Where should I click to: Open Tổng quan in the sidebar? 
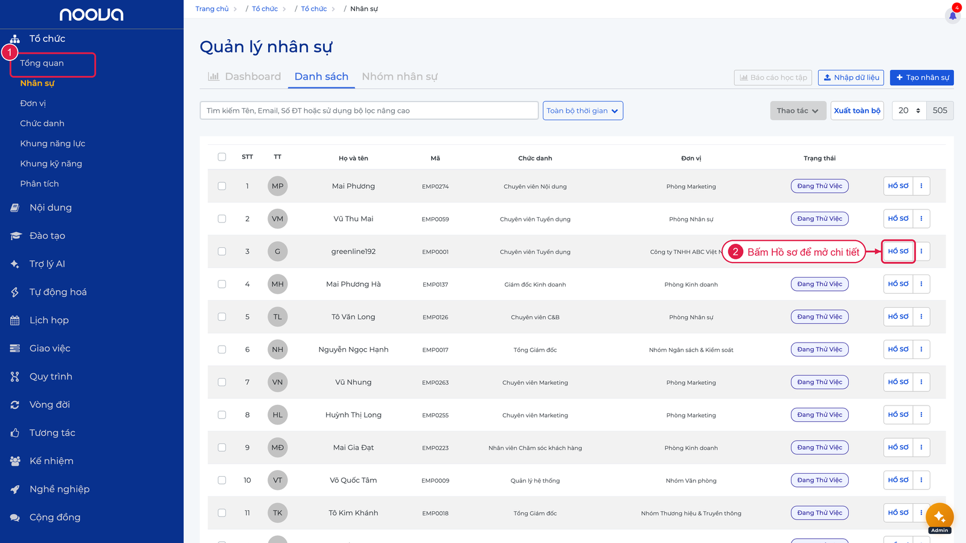[42, 63]
